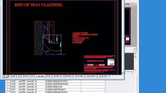The image size is (166, 93).
Task: Click the company logo in the title block
Action: [111, 62]
